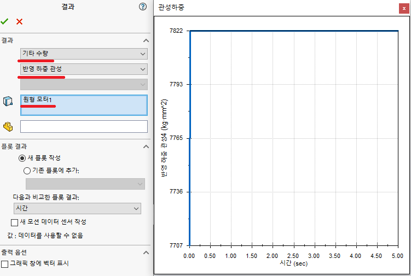Click the y-axis value 7765
Screen dimensions: 411x276
(x=176, y=138)
